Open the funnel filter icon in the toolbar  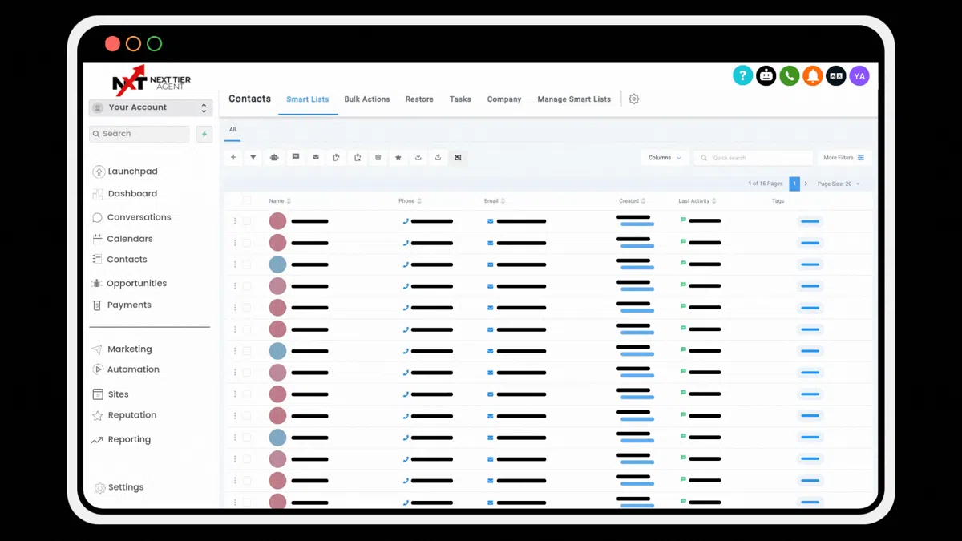(x=253, y=158)
